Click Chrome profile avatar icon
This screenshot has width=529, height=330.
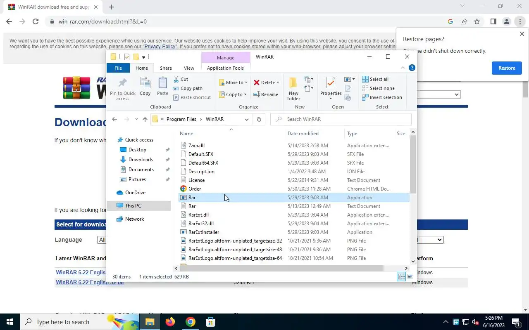click(506, 21)
